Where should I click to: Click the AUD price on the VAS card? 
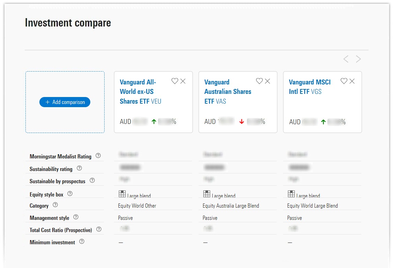(x=219, y=122)
